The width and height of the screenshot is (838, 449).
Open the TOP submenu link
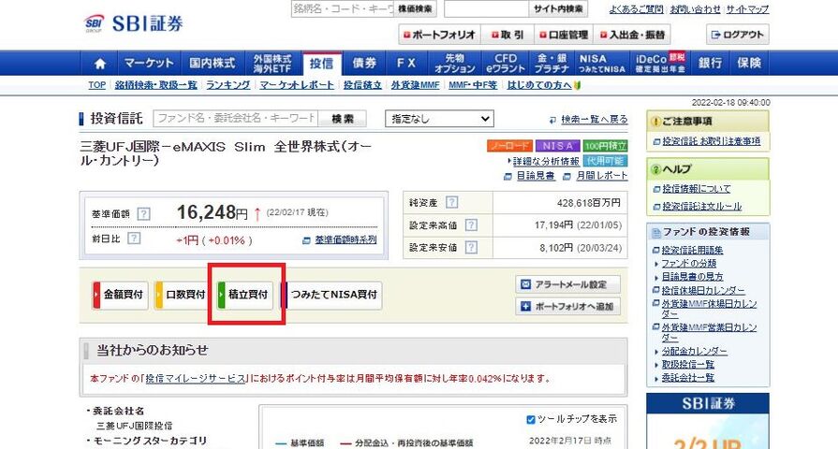tap(97, 85)
